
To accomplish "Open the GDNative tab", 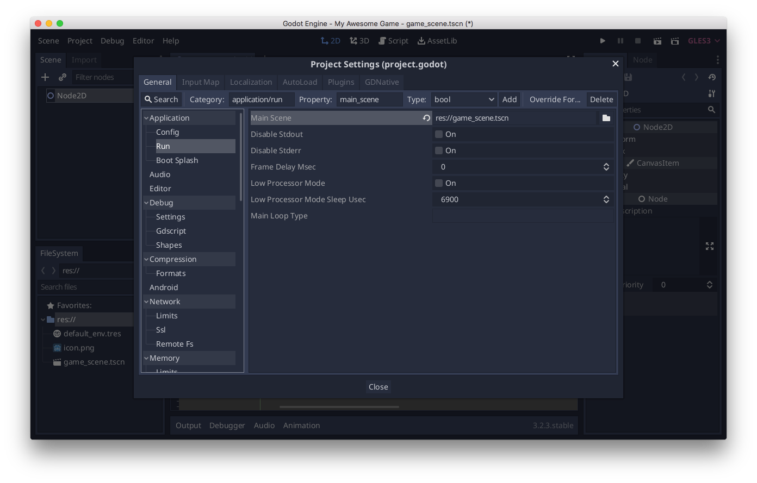I will tap(382, 82).
